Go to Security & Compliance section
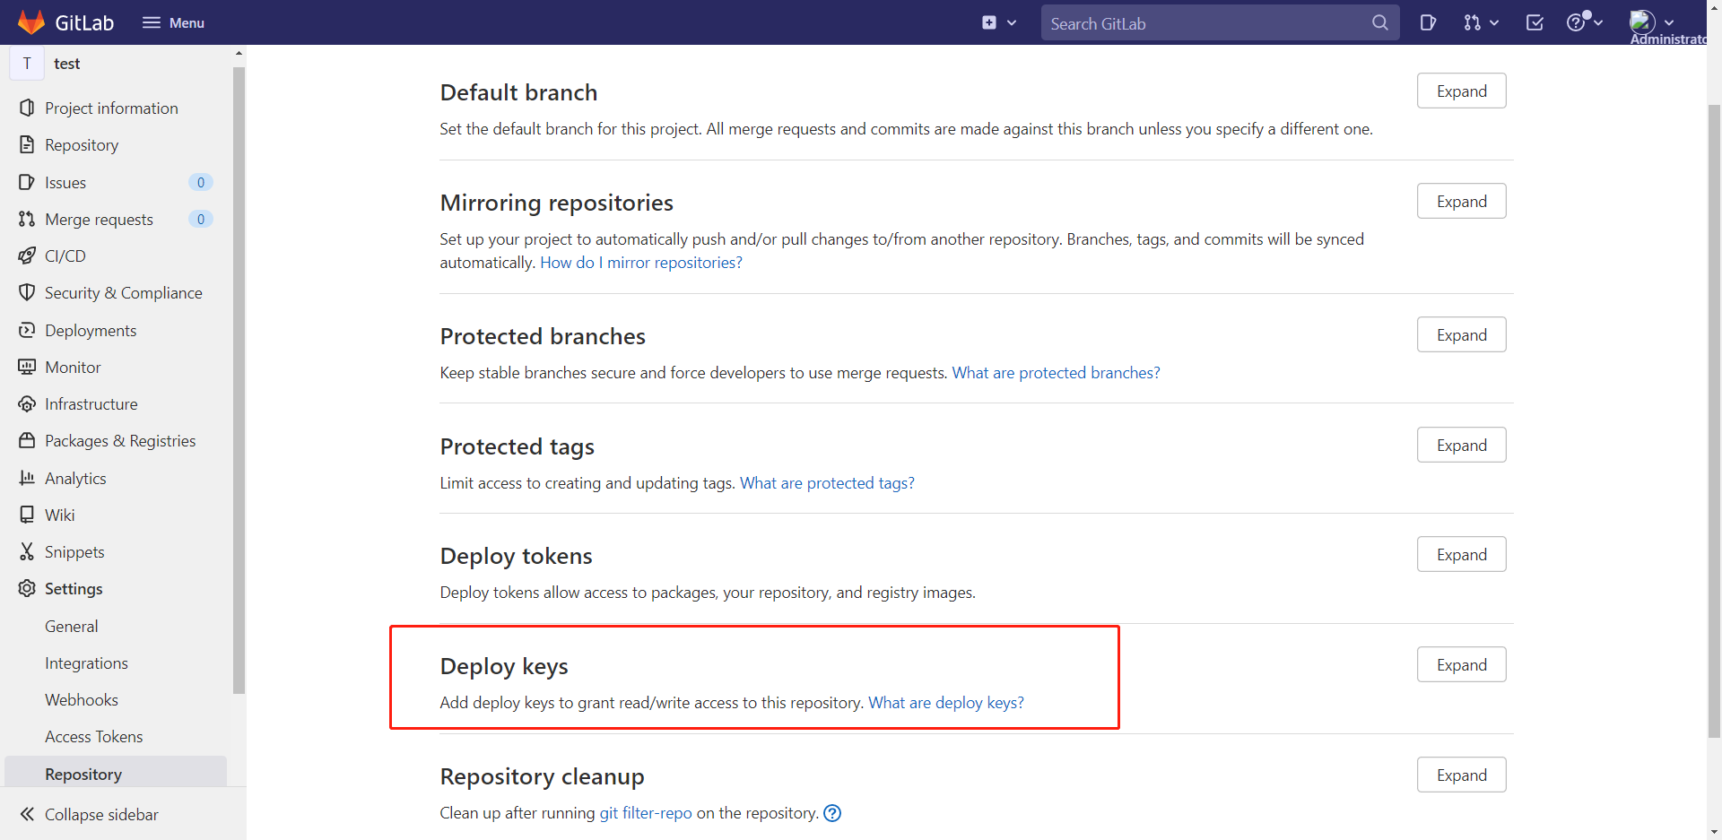 [123, 292]
